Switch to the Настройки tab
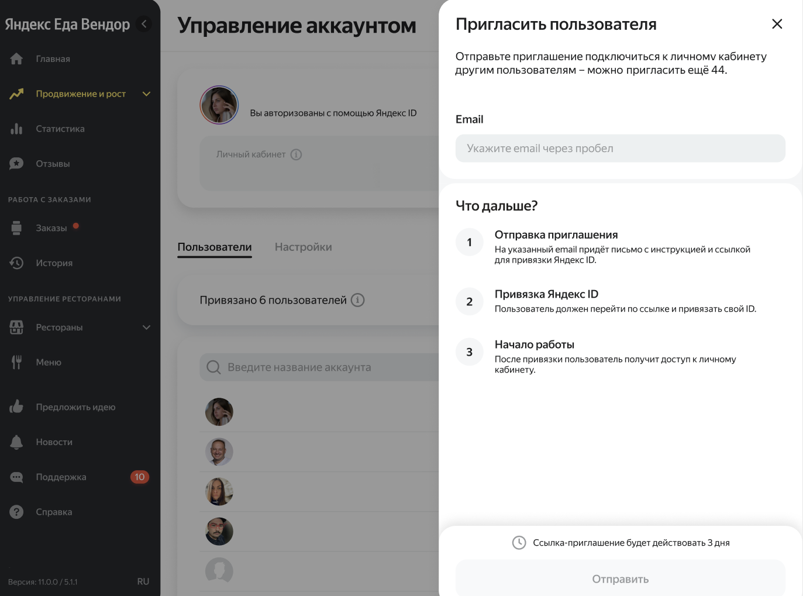 pos(304,247)
